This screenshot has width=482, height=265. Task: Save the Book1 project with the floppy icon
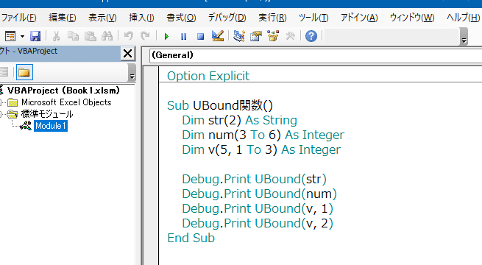click(x=35, y=36)
